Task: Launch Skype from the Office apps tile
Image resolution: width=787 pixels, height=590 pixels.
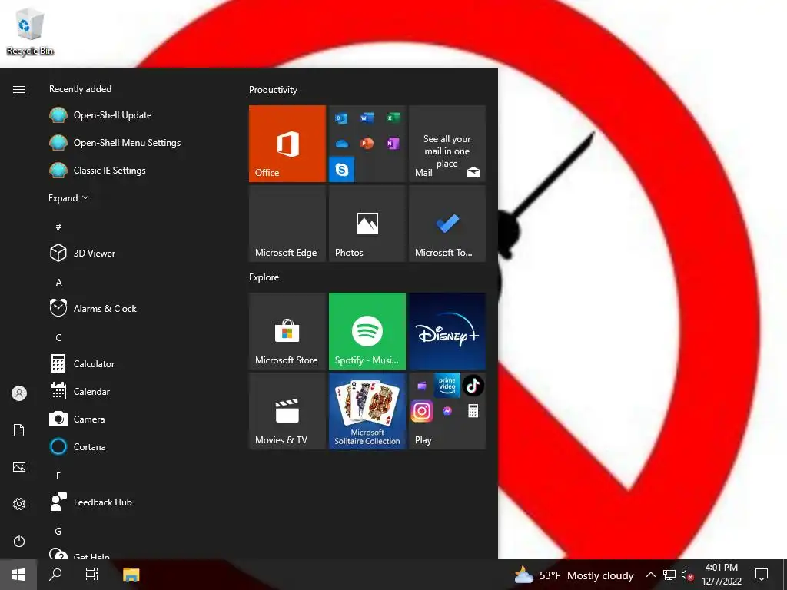Action: (342, 170)
